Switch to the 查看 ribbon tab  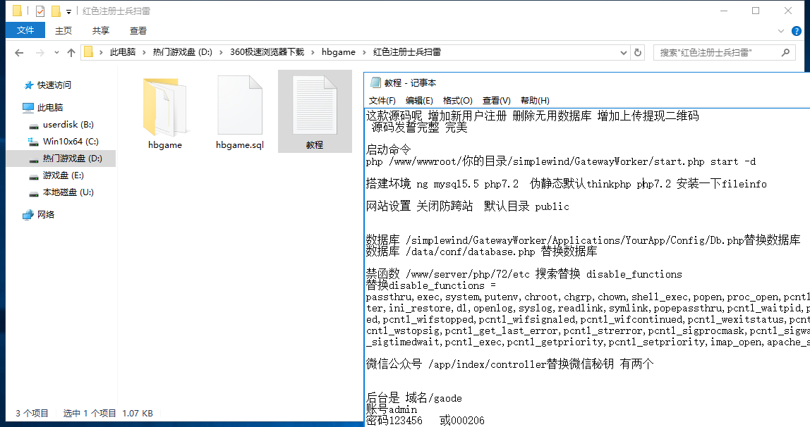[x=138, y=30]
